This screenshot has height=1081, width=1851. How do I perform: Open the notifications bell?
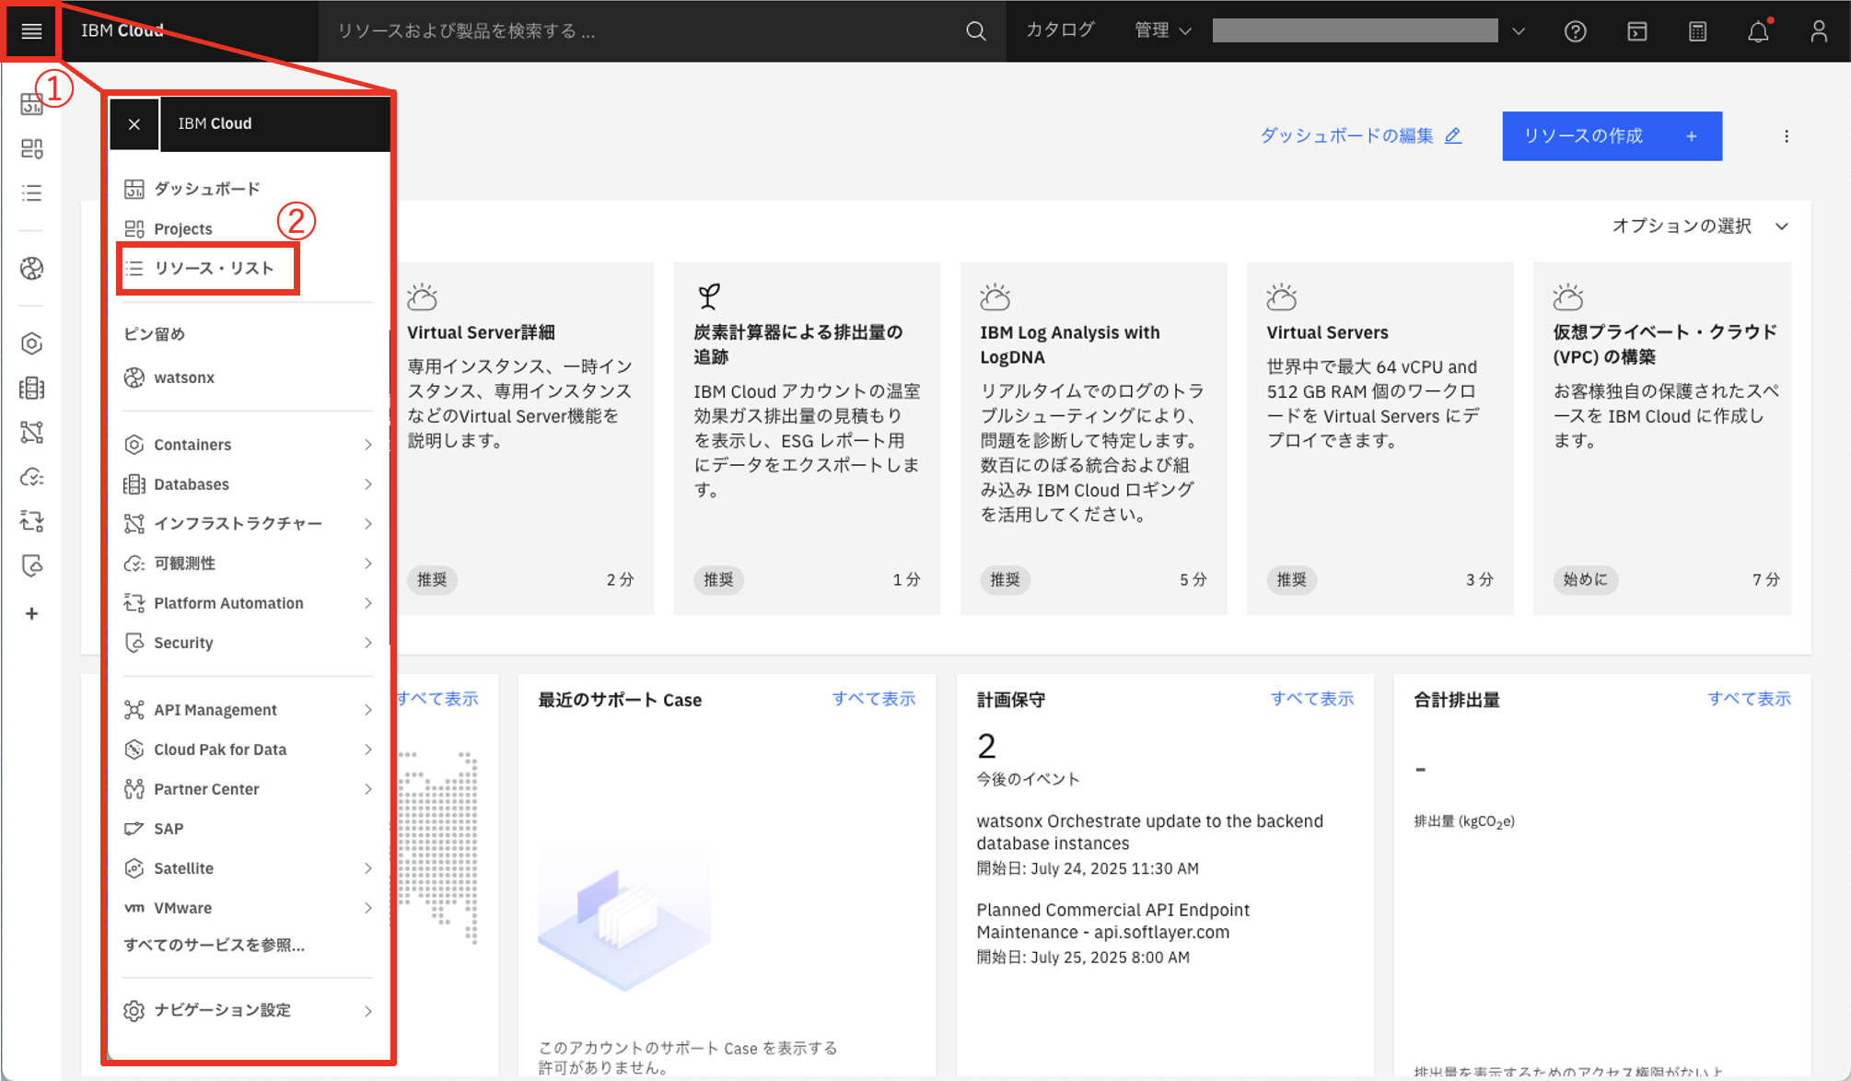[1757, 30]
